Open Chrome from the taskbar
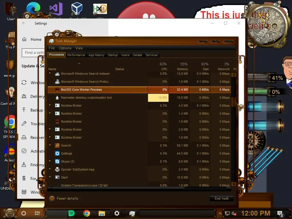 [86, 213]
